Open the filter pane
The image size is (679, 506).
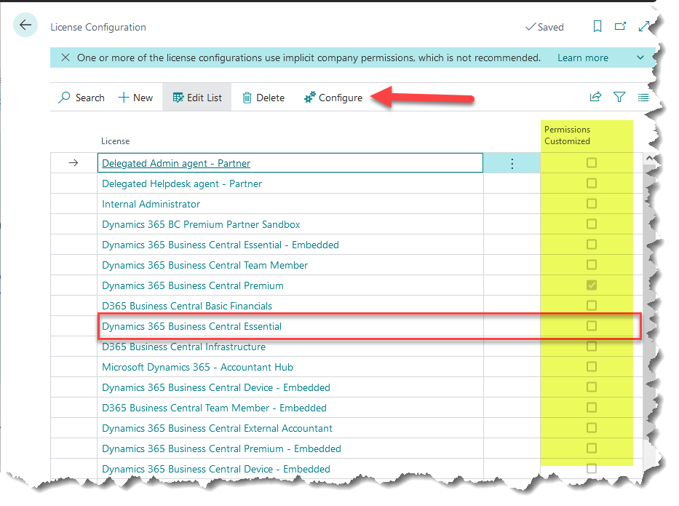coord(619,97)
